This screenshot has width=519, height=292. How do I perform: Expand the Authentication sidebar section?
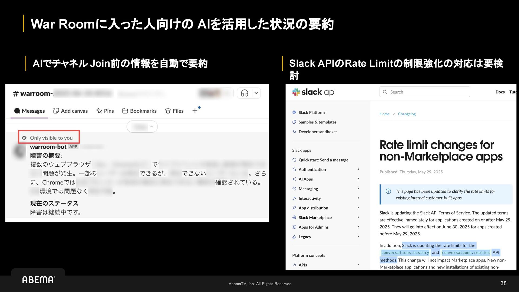[x=312, y=169]
